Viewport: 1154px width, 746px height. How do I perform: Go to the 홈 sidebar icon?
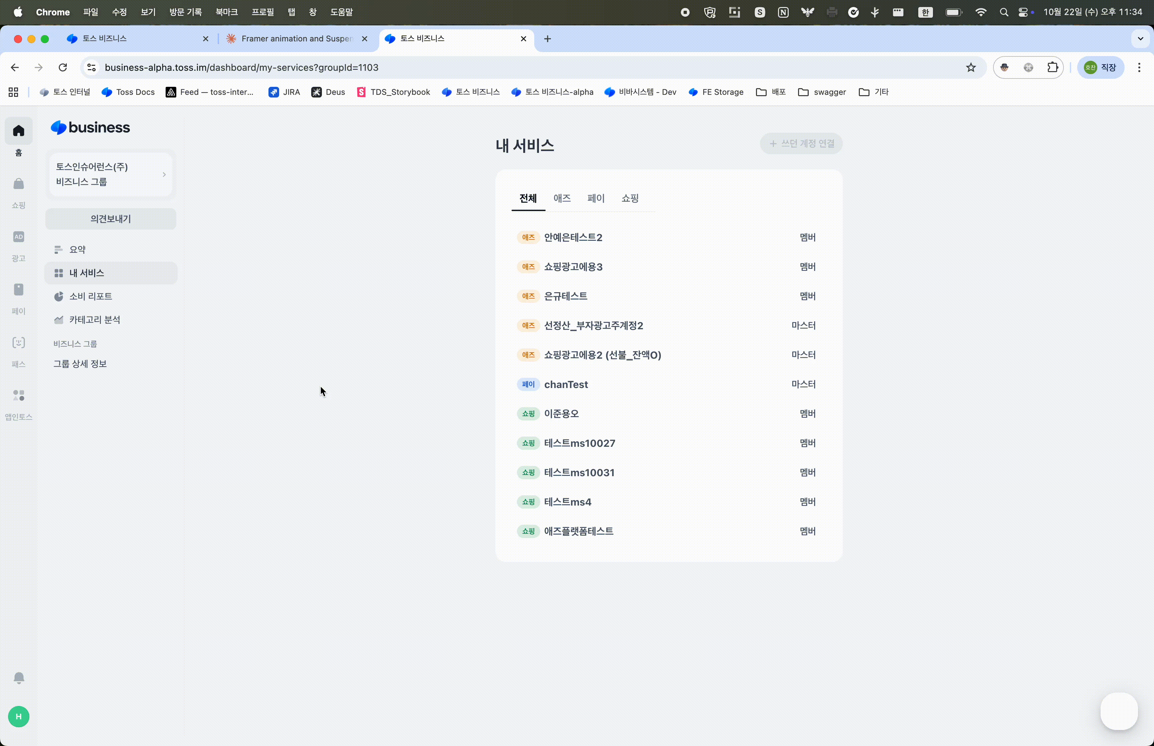click(18, 131)
